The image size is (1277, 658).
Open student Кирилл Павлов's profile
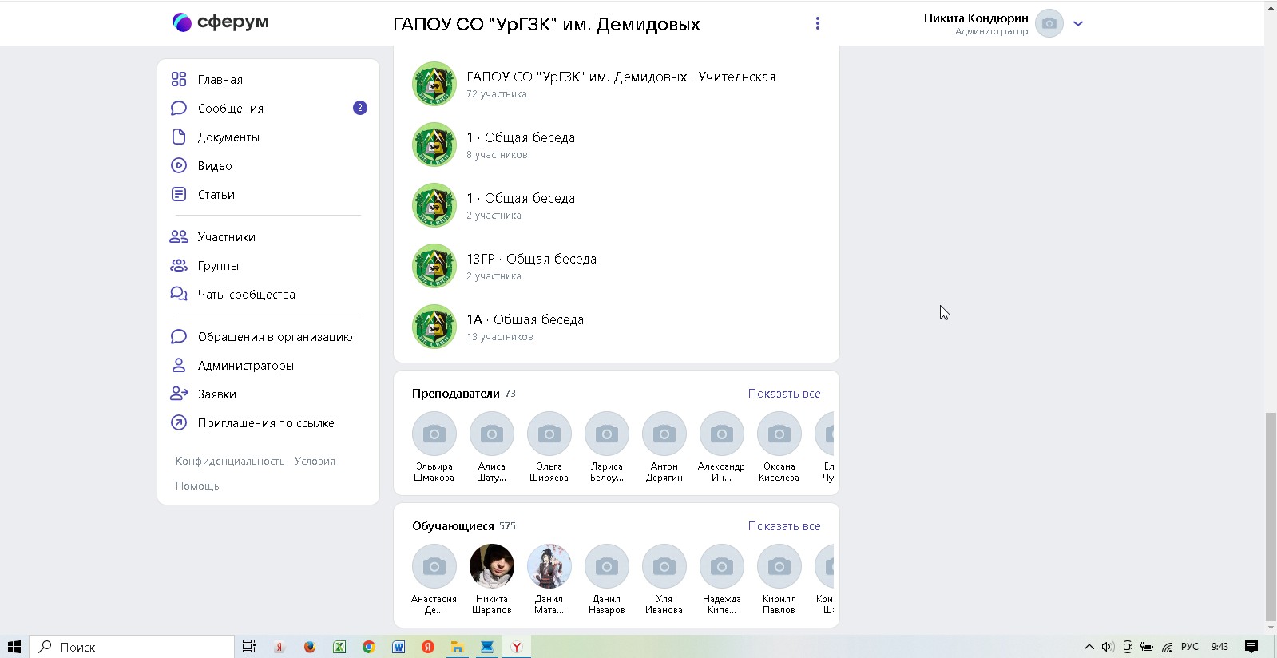779,580
